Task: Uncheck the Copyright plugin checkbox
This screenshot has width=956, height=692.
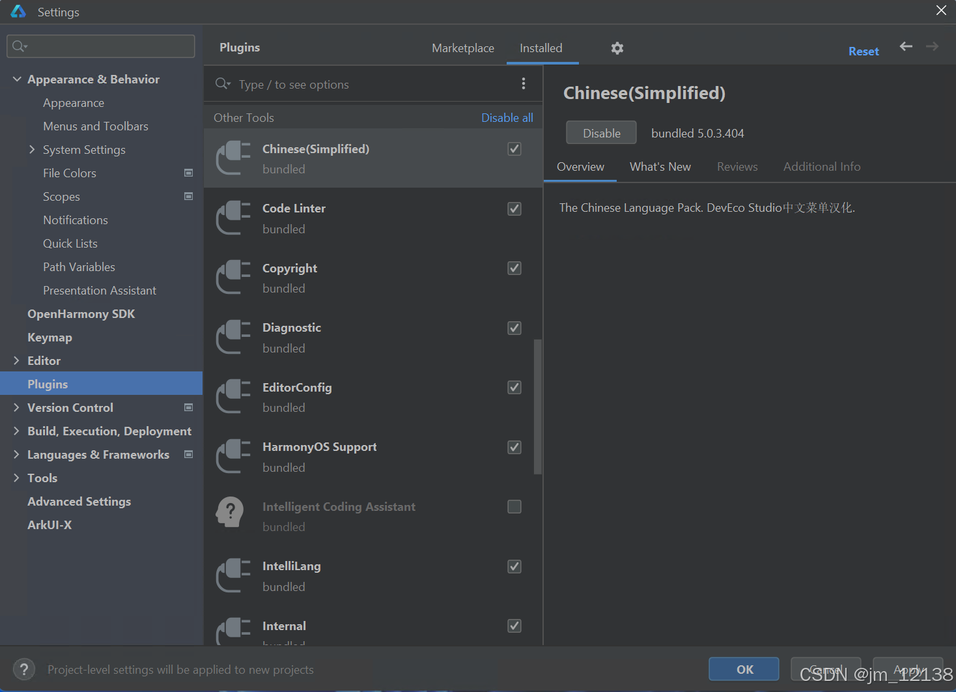Action: (514, 268)
